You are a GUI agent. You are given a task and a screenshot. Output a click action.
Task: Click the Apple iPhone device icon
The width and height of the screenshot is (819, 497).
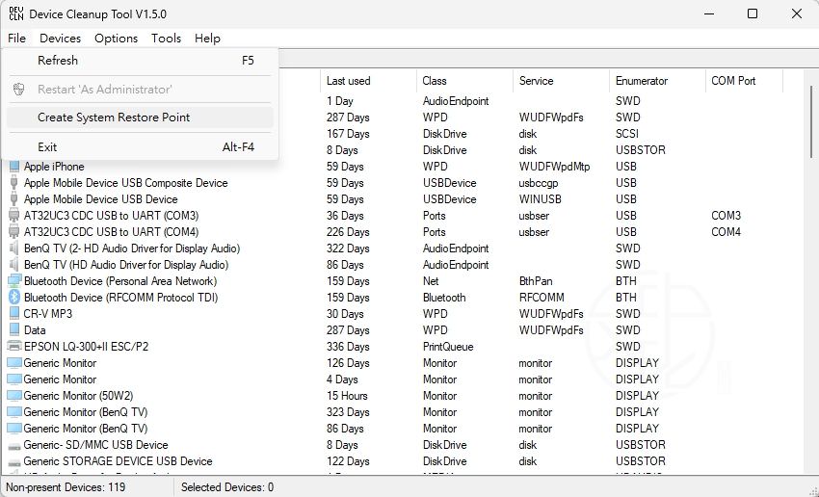pos(13,167)
